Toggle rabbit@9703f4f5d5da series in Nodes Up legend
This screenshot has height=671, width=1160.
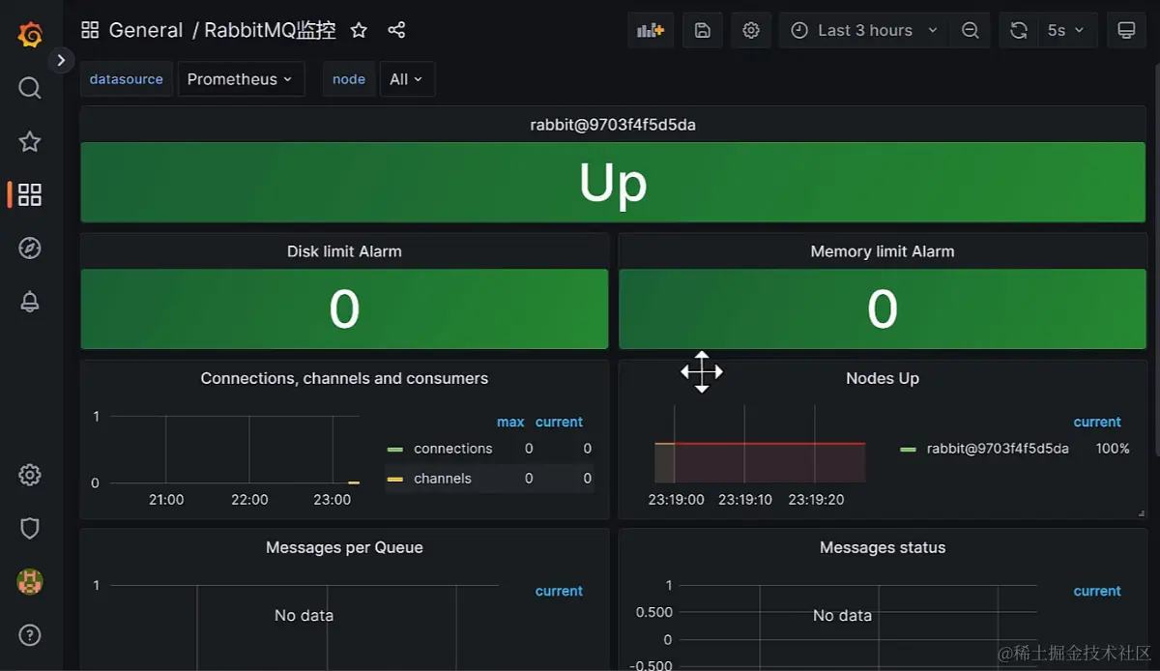point(998,449)
